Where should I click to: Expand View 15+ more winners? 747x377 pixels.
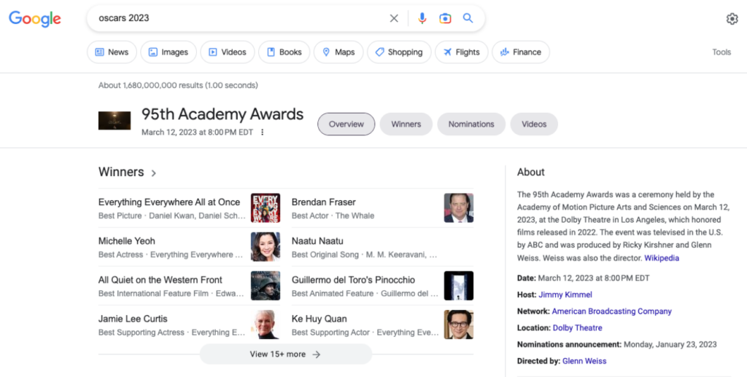coord(285,354)
